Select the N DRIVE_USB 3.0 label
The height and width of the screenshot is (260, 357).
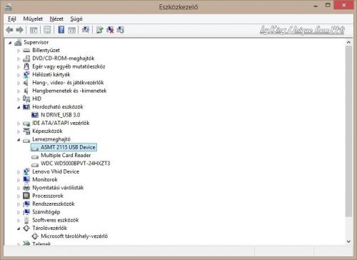tap(61, 115)
